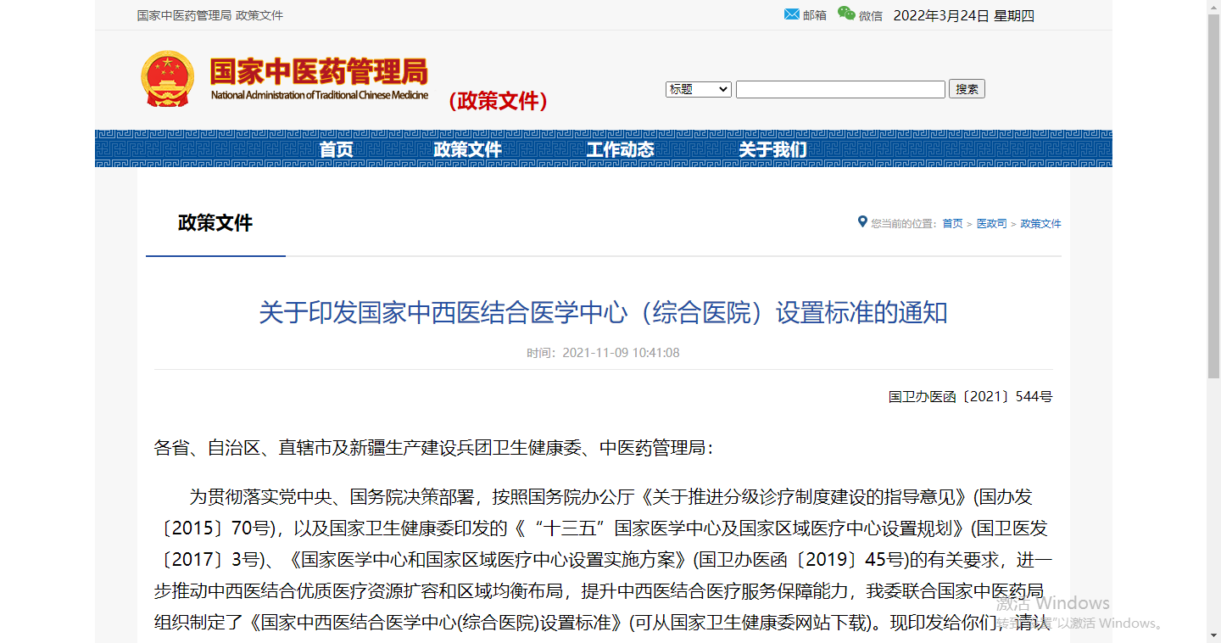Open 政策文件 in the navigation bar
Viewport: 1221px width, 643px height.
[467, 150]
